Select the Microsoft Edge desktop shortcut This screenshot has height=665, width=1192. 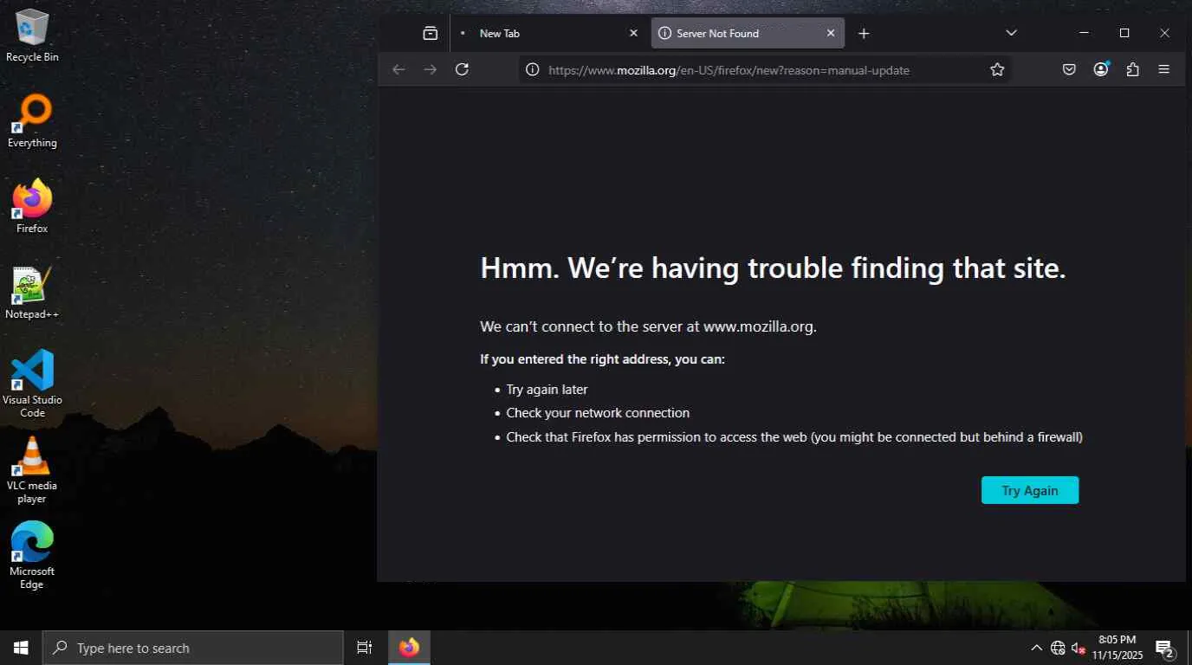point(32,555)
